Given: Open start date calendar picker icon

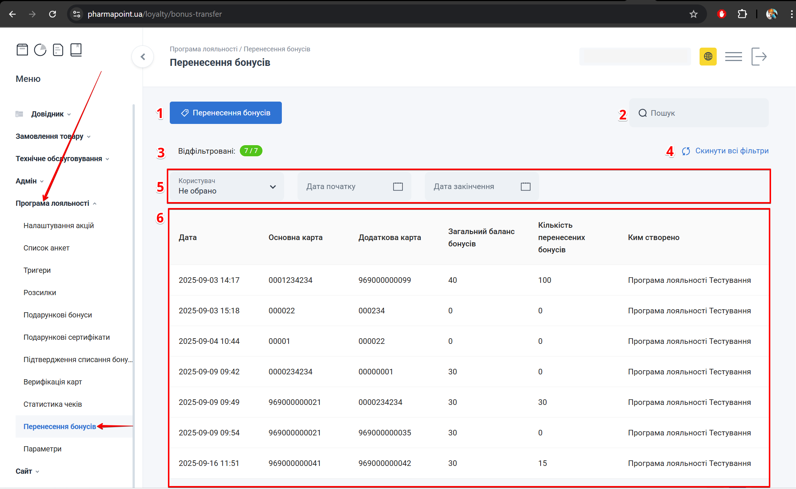Looking at the screenshot, I should [x=398, y=186].
